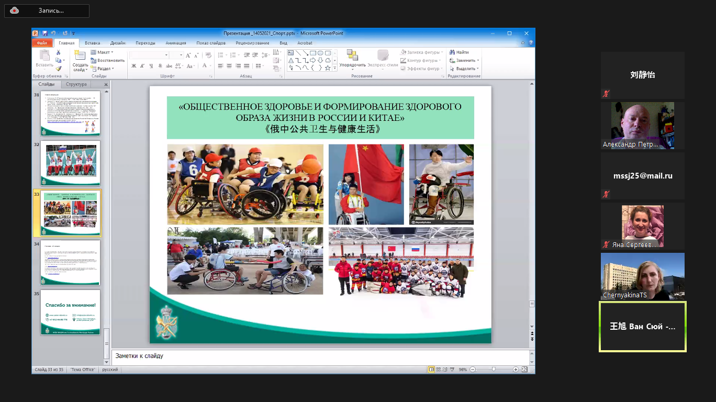Click the Save icon in quick access toolbar
Viewport: 716px width, 402px height.
(45, 33)
